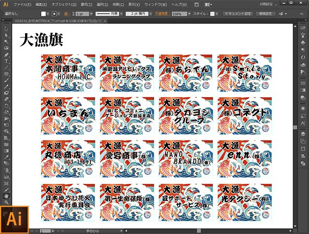This screenshot has height=234, width=309.
Task: Pick the Paintbrush tool
Action: pos(6,80)
